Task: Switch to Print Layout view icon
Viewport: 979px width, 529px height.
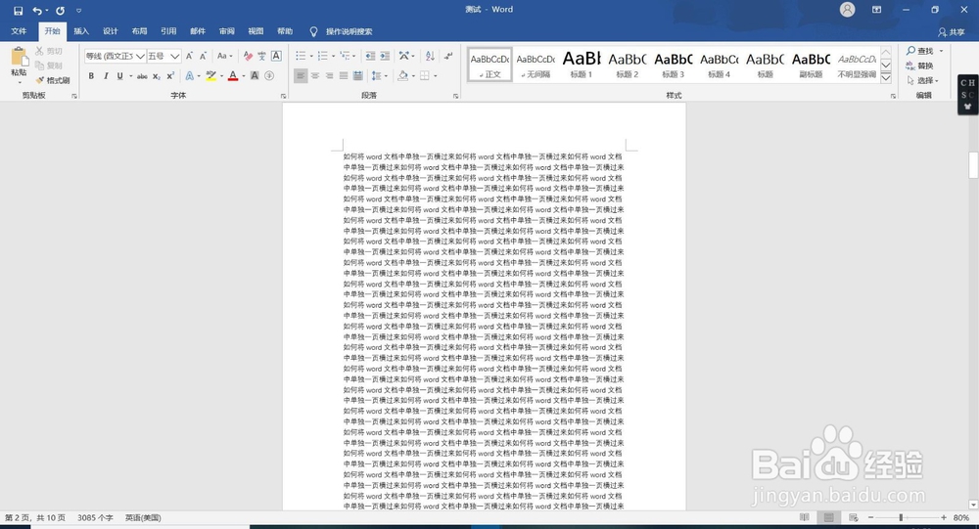Action: (x=828, y=518)
